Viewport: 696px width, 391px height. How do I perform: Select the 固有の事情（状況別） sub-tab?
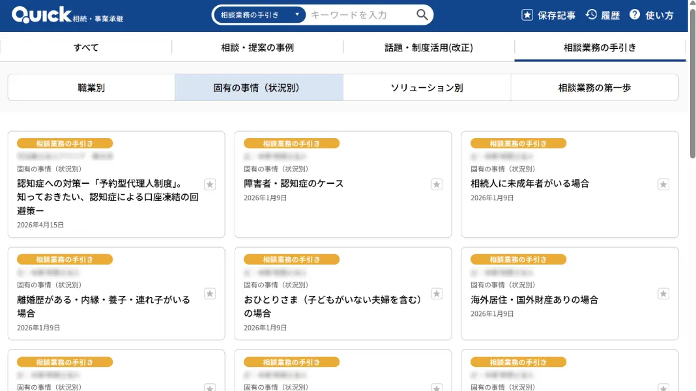pos(259,87)
